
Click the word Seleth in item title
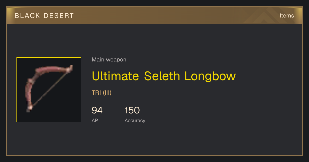tap(162, 76)
